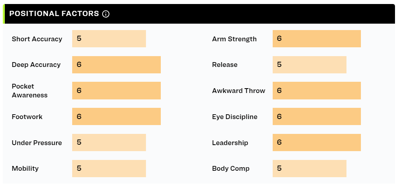Click the Pocket Awareness label
The image size is (397, 188).
[x=30, y=91]
